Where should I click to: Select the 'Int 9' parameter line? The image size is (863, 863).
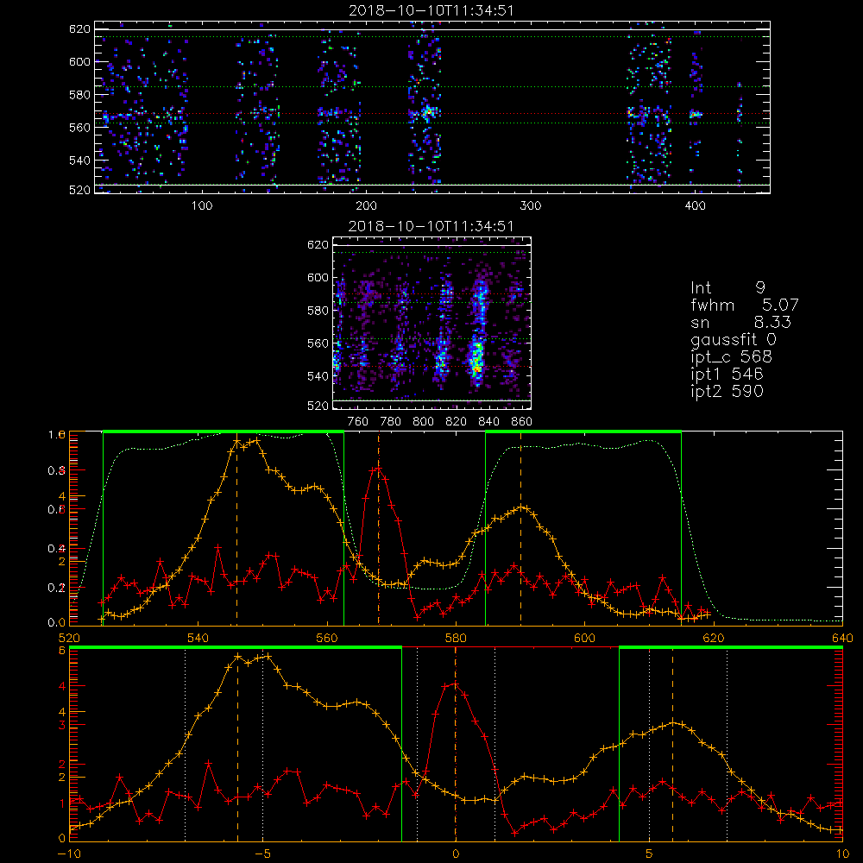pyautogui.click(x=728, y=288)
